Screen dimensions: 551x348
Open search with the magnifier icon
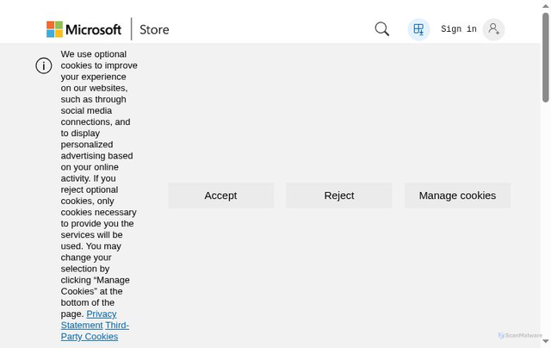click(381, 28)
